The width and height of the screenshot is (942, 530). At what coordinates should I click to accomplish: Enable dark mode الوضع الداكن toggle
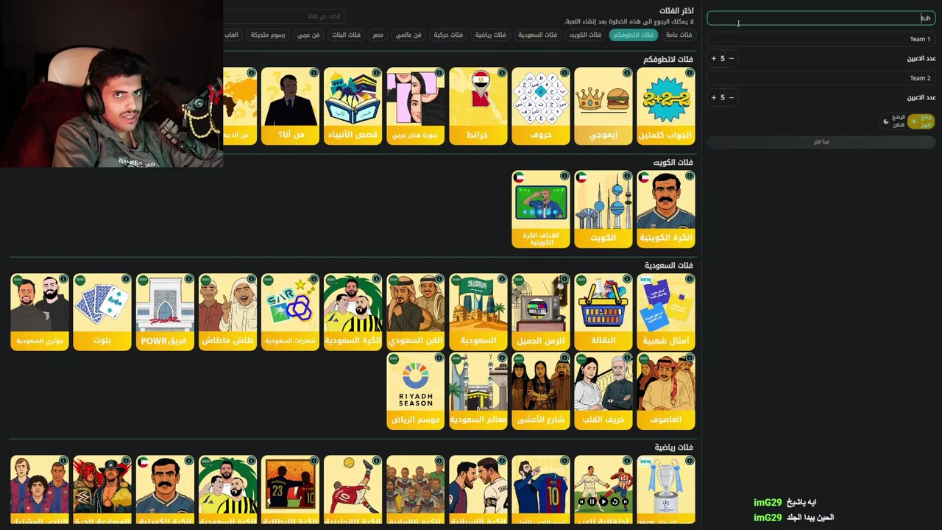pos(893,121)
